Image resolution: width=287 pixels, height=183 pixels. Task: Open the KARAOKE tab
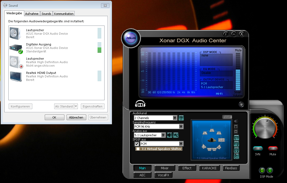(x=209, y=168)
